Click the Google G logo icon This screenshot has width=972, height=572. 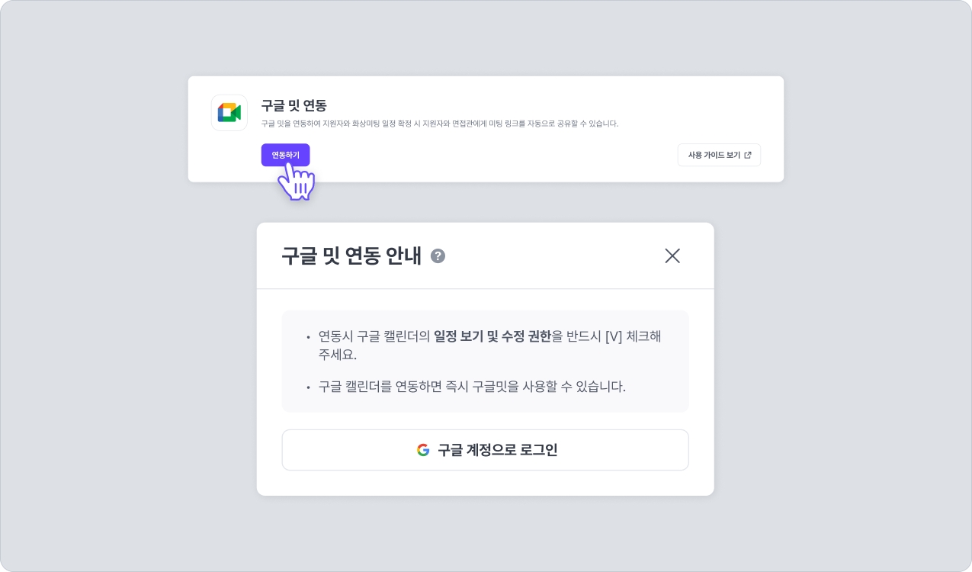(423, 450)
